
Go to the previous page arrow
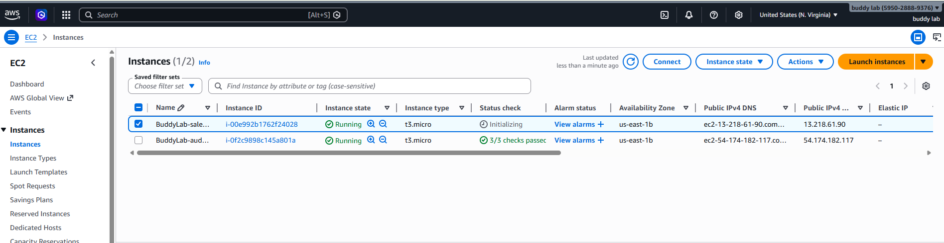click(x=878, y=86)
